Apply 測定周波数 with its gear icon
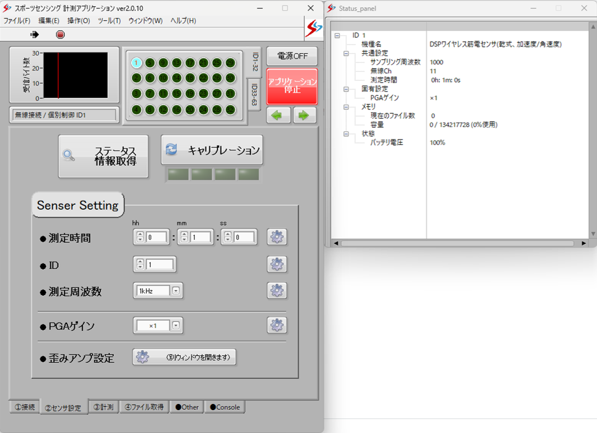Screen dimensions: 597x433 pos(277,291)
